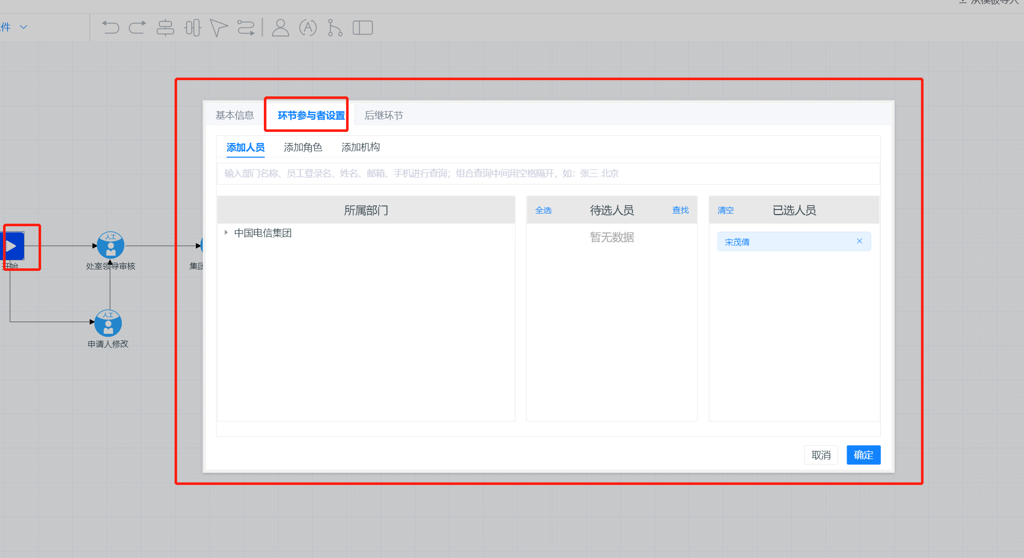Confirm with the 确定 button
The width and height of the screenshot is (1024, 558).
[x=864, y=455]
